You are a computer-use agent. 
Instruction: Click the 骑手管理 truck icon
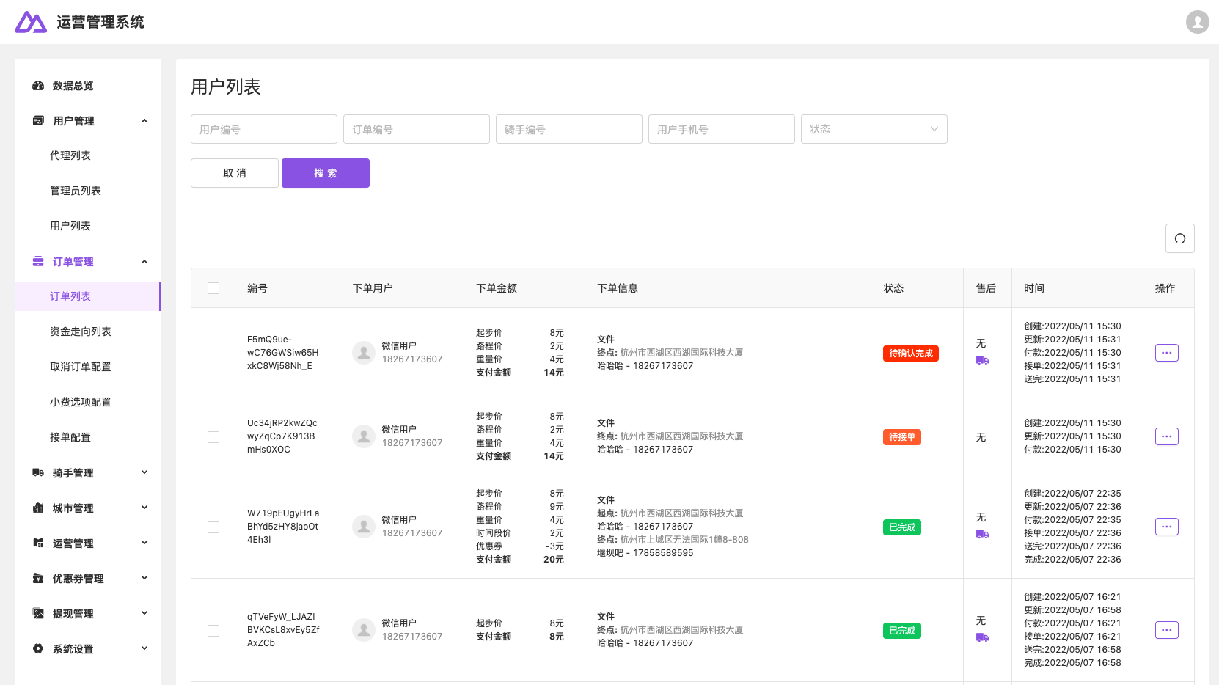(x=38, y=472)
